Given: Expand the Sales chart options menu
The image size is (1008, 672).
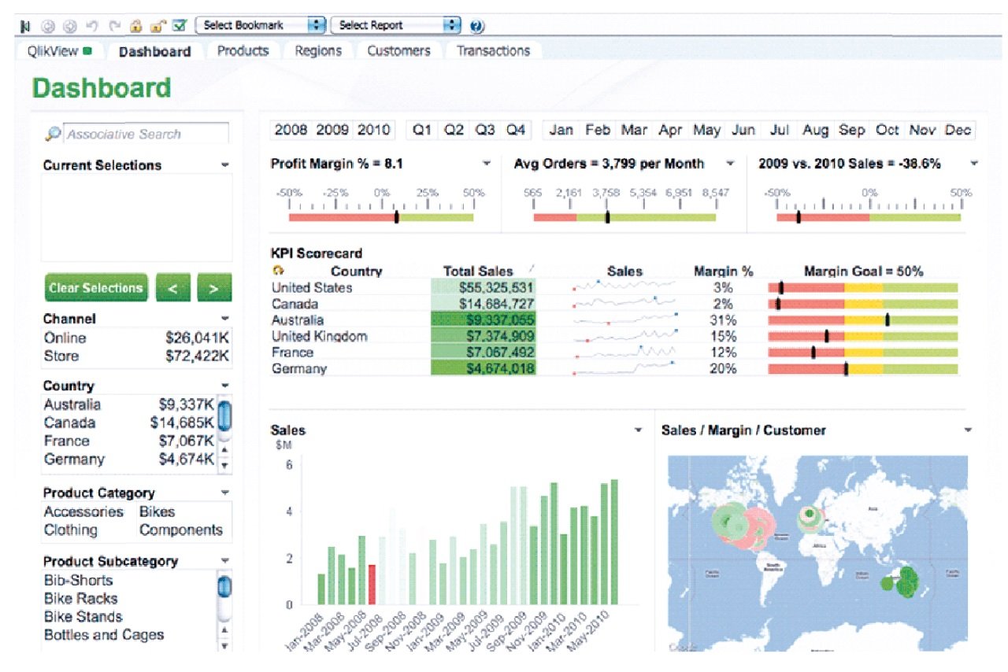Looking at the screenshot, I should coord(638,430).
